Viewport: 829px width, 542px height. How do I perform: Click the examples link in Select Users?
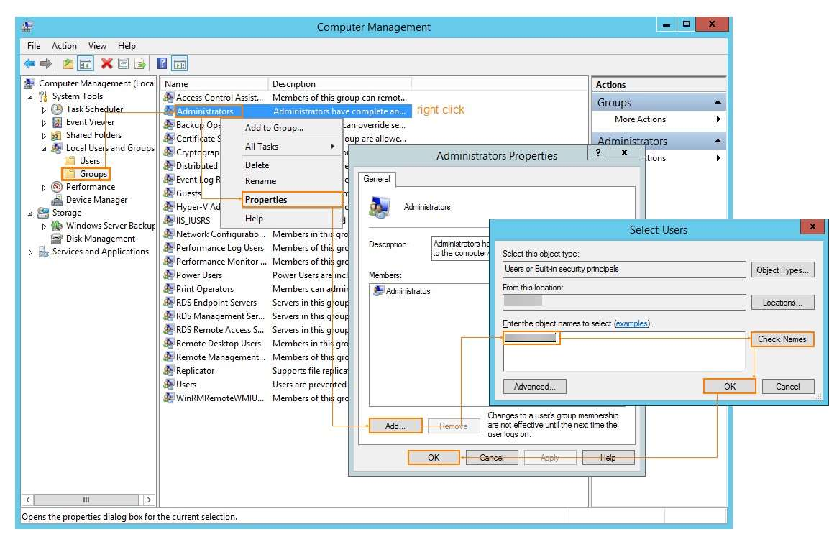click(631, 324)
